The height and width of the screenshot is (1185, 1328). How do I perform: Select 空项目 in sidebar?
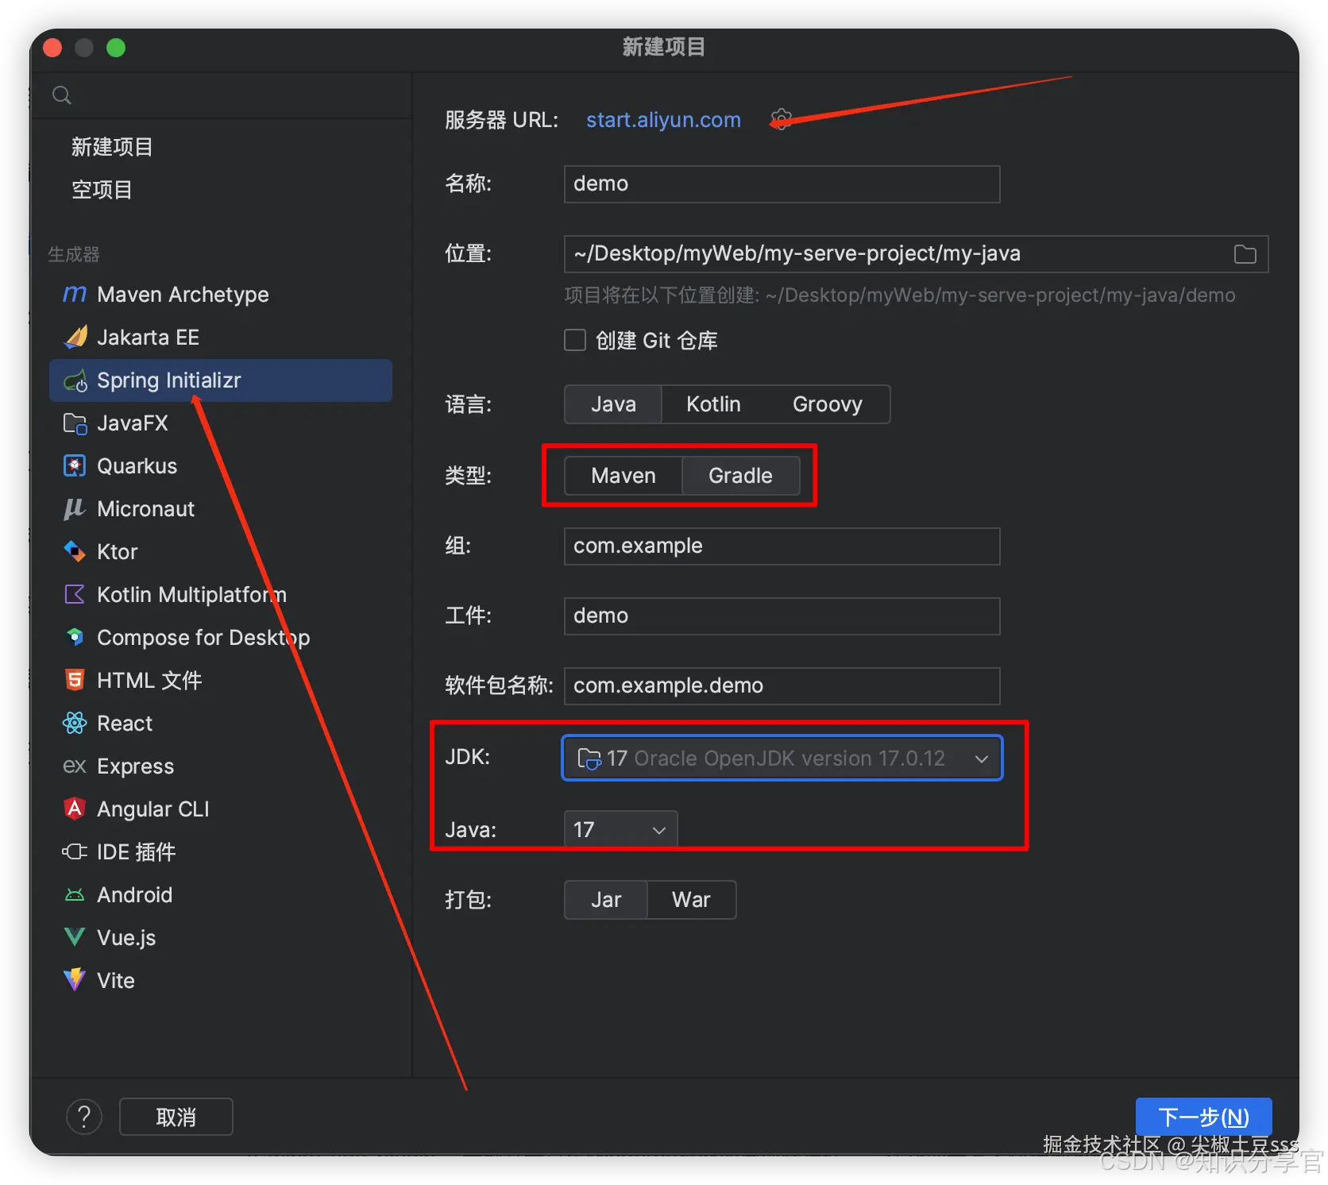pos(102,190)
